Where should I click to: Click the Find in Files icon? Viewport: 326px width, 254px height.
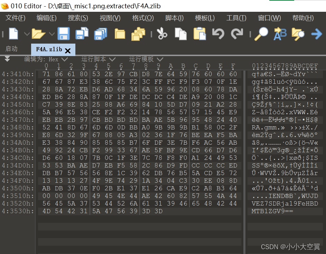click(x=298, y=34)
